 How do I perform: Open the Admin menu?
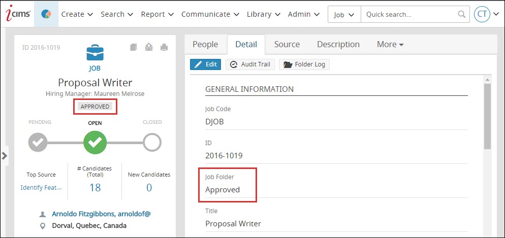tap(304, 14)
